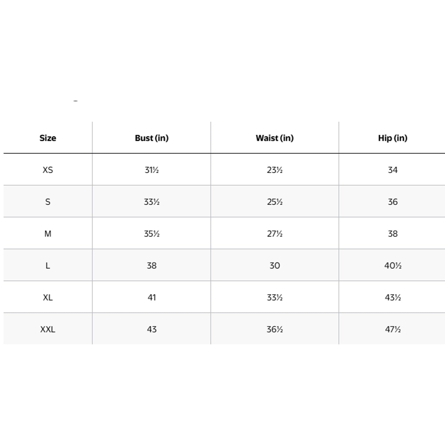Select the XS hip value 34
This screenshot has width=445, height=445.
point(392,170)
